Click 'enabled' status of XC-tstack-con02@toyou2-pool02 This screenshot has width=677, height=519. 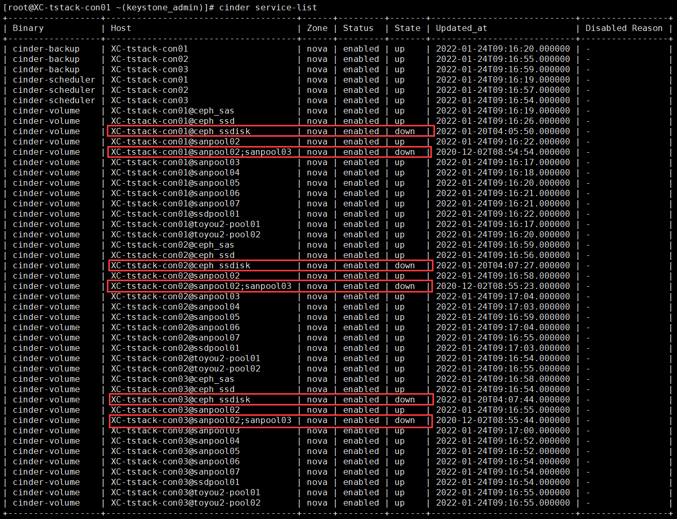point(361,369)
